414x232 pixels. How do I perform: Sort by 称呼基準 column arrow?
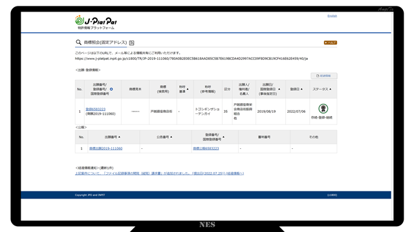pos(188,89)
